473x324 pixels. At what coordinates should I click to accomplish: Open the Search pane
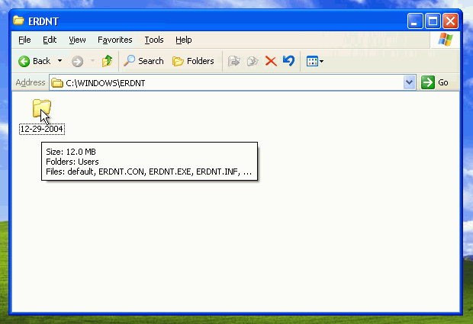pyautogui.click(x=143, y=61)
